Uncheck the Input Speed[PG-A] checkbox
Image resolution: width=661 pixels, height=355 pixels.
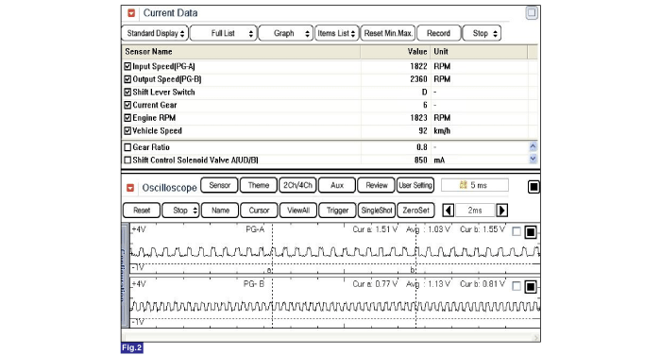click(x=127, y=66)
